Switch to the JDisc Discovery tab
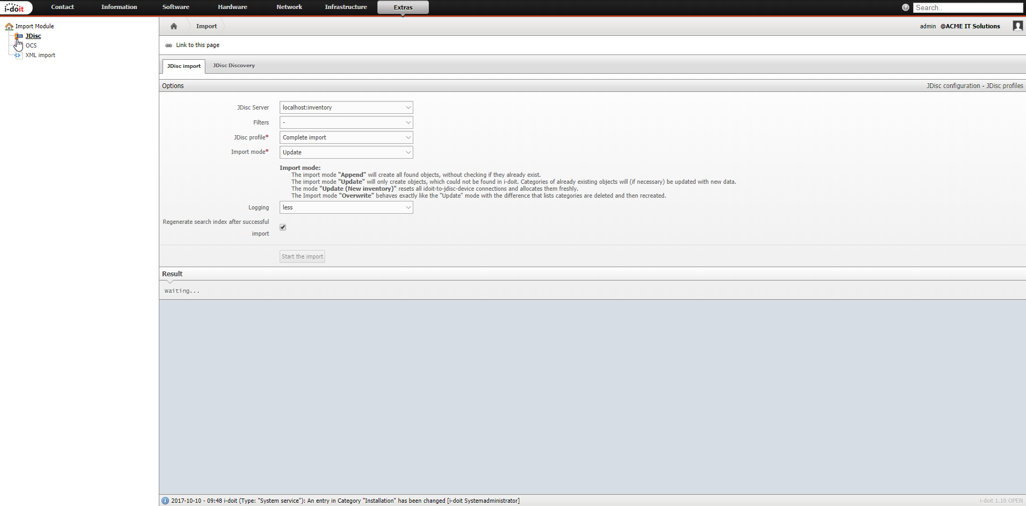This screenshot has width=1026, height=506. [234, 65]
